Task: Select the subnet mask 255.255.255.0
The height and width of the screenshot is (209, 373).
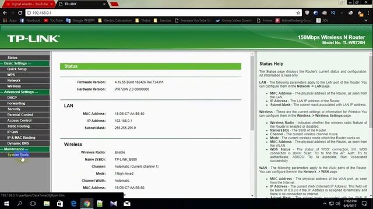Action: click(125, 128)
